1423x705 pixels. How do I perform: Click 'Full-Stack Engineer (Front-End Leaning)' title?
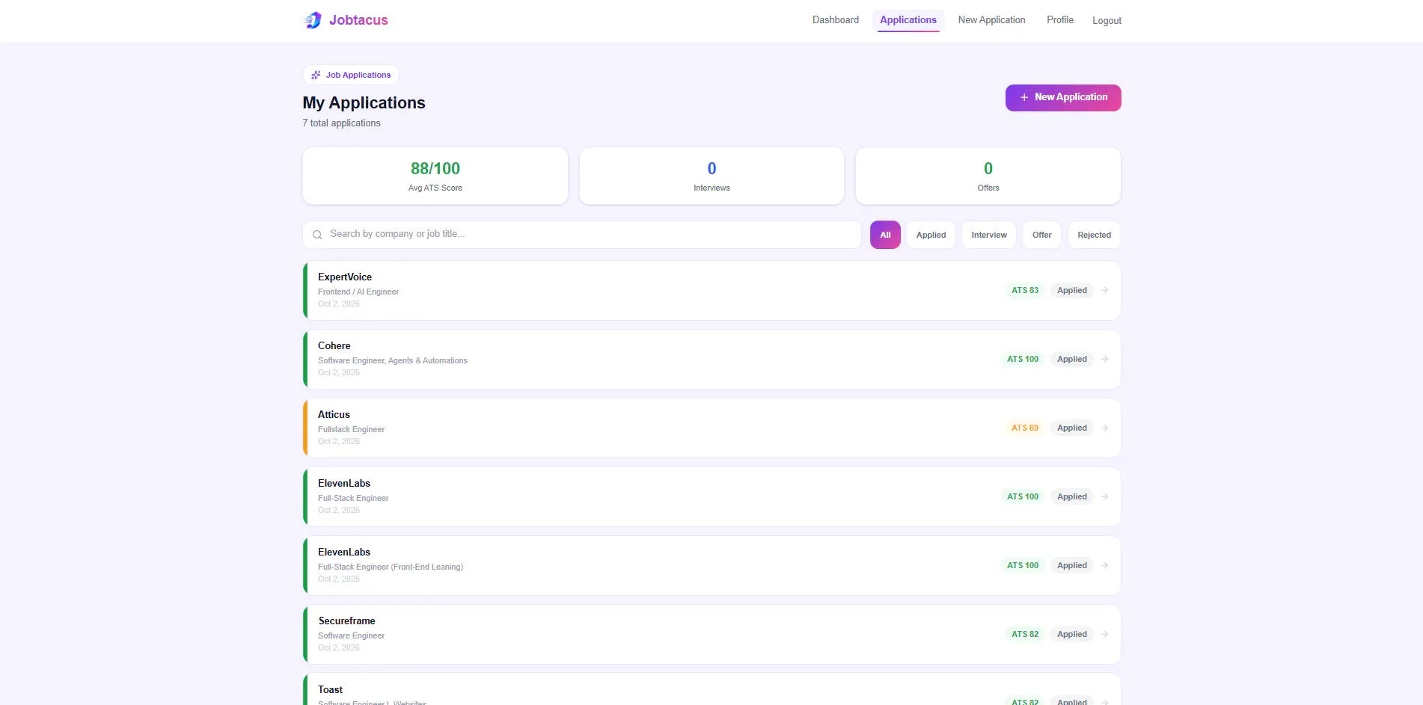pos(391,567)
